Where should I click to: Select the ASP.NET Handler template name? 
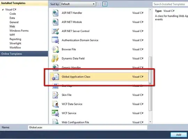click(72, 13)
